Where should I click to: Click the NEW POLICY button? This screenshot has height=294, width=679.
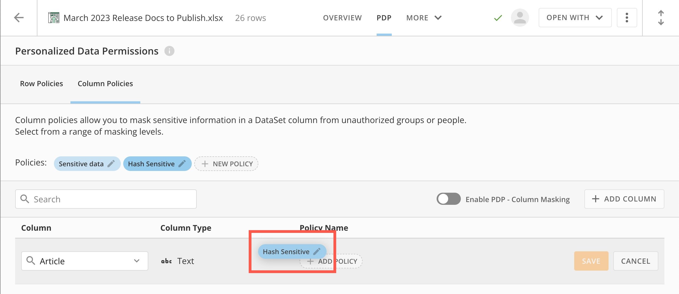click(226, 164)
